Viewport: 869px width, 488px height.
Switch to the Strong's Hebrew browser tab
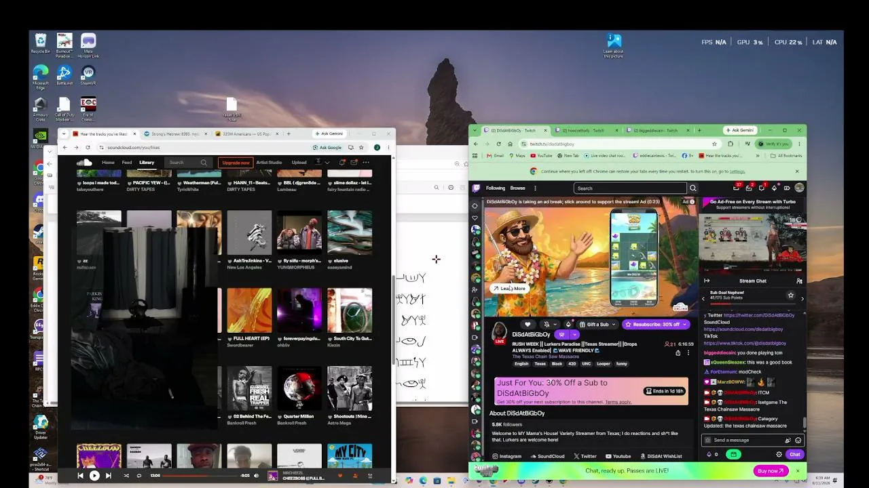pos(174,134)
